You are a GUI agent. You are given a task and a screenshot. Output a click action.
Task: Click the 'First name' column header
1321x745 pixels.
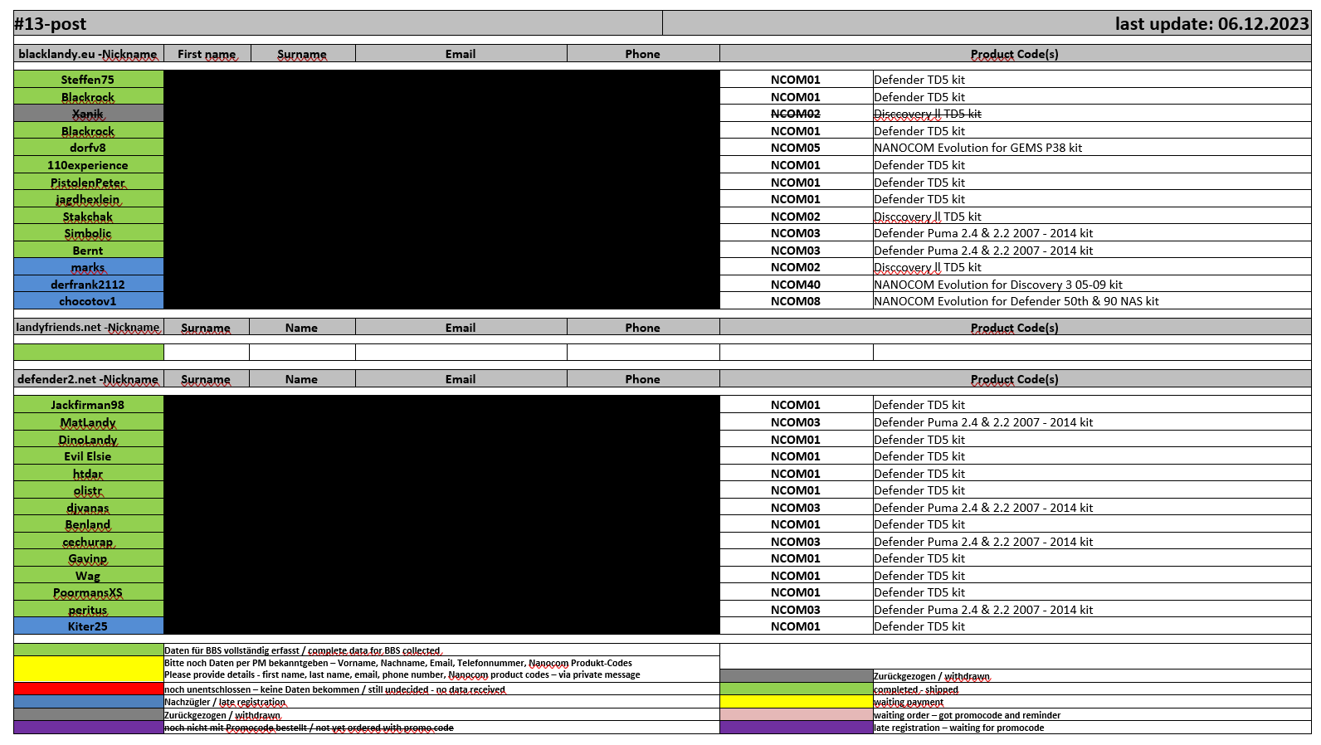(x=207, y=54)
